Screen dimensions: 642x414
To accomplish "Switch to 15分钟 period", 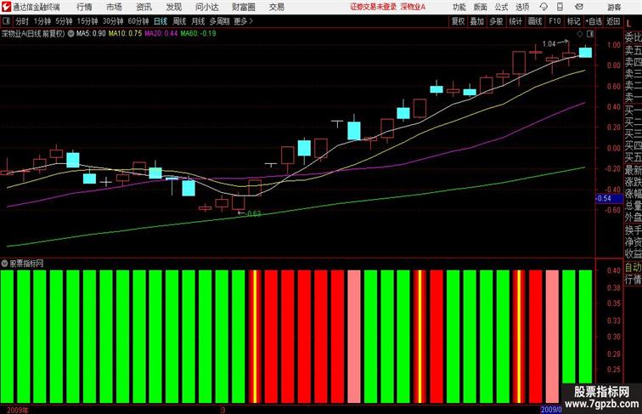I will pos(87,21).
